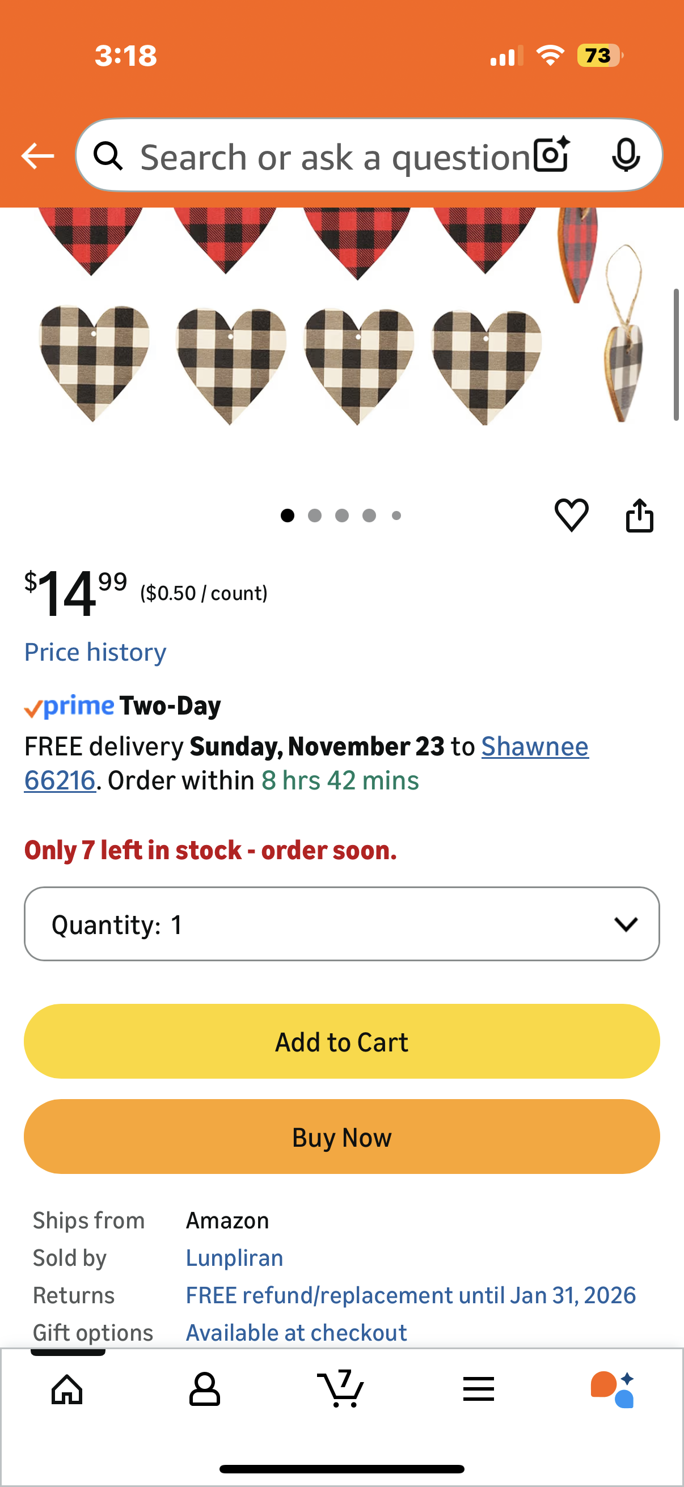The width and height of the screenshot is (684, 1487).
Task: Open gift options Available at checkout
Action: click(x=296, y=1332)
